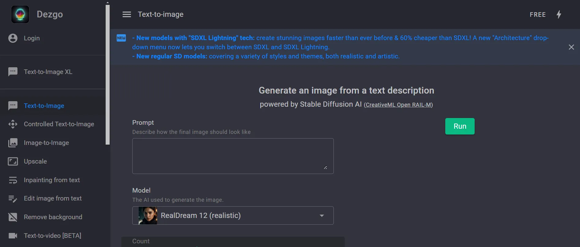Open Inpainting from text tool
This screenshot has height=247, width=580.
pos(53,180)
